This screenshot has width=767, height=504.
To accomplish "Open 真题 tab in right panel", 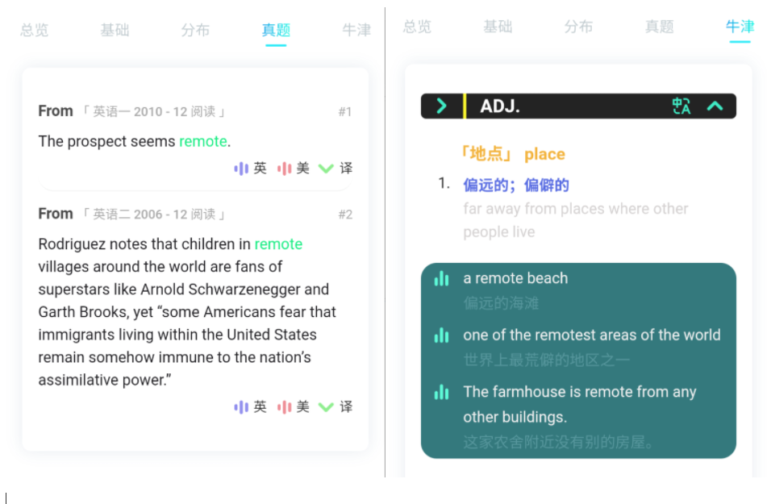I will [659, 27].
